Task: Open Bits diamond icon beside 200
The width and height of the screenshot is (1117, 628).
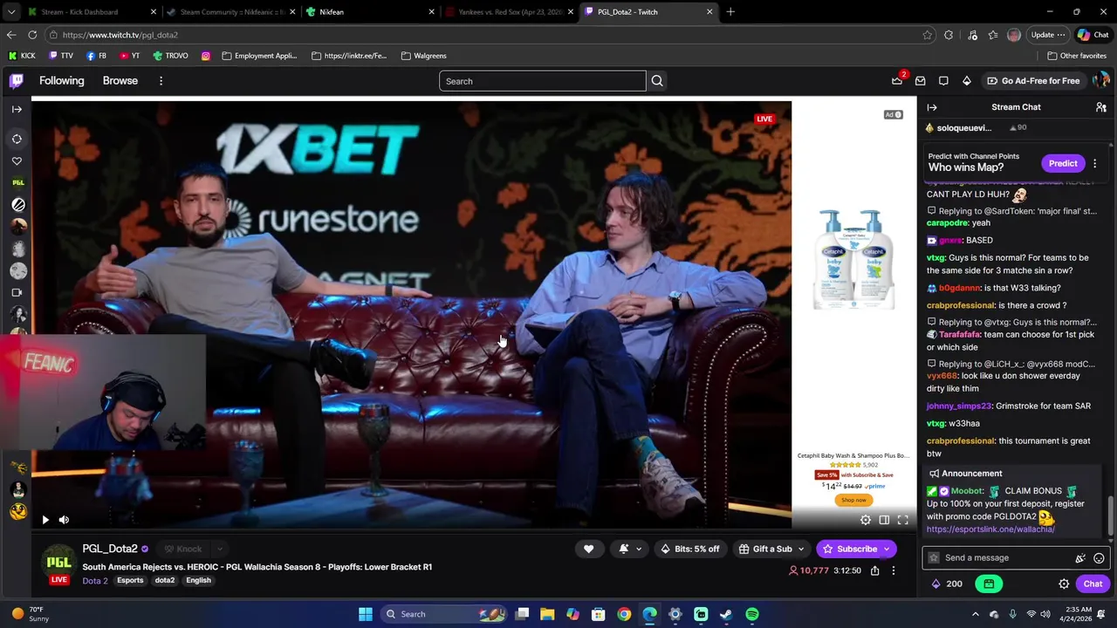Action: coord(935,584)
